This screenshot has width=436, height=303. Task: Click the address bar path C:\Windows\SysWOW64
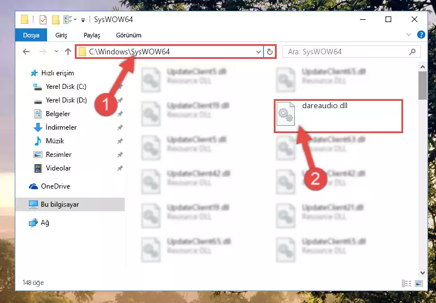[x=129, y=52]
